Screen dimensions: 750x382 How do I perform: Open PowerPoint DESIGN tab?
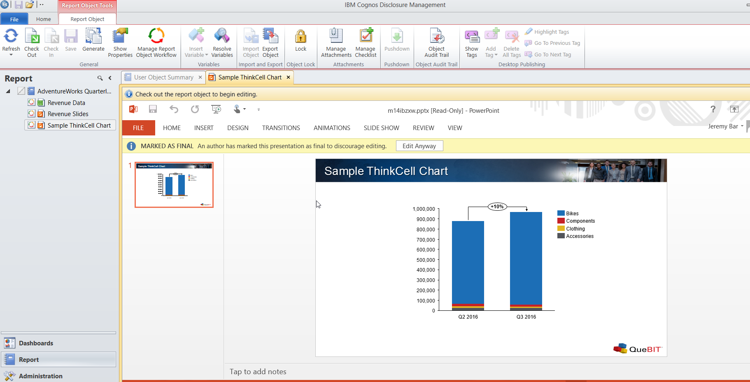tap(238, 128)
